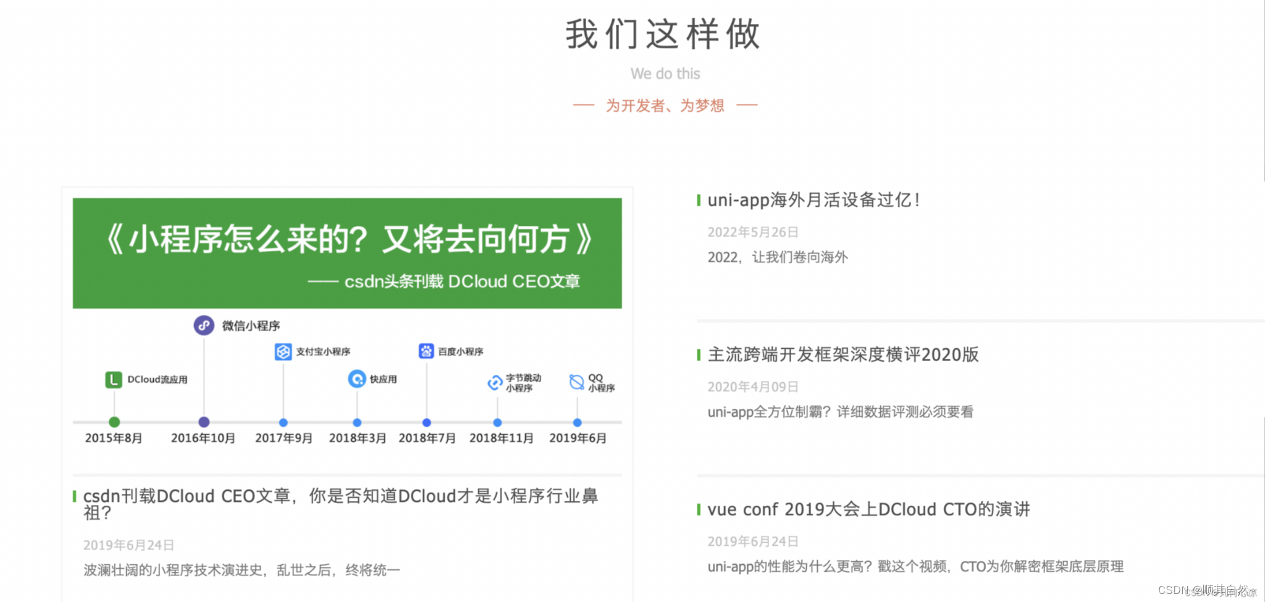Click the green mini-program banner image
Viewport: 1265px width, 602px height.
click(x=347, y=253)
